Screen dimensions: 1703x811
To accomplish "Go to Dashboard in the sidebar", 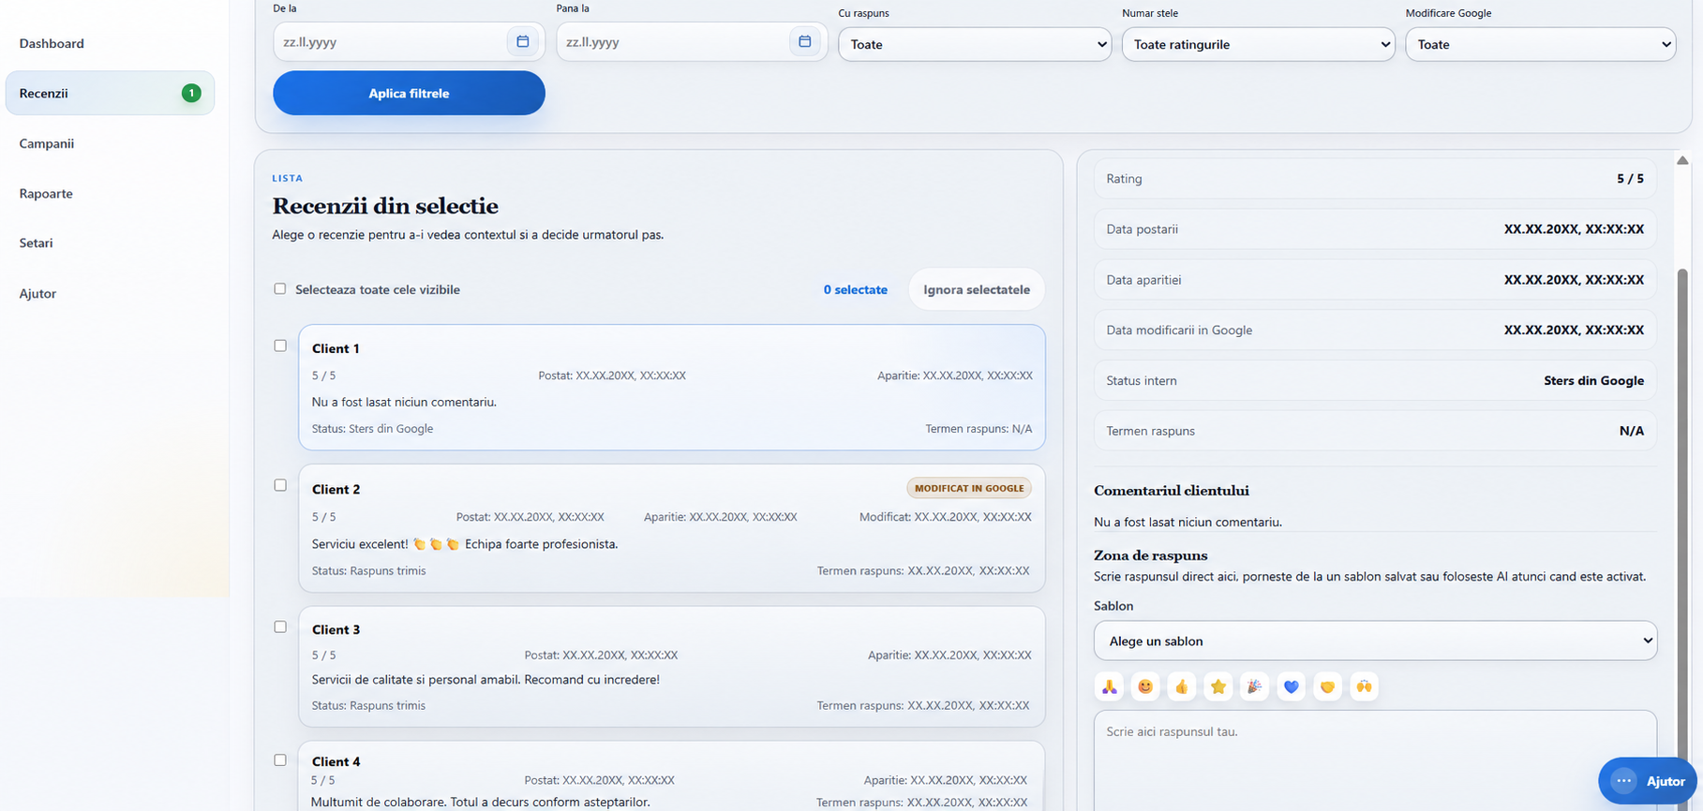I will pos(52,43).
